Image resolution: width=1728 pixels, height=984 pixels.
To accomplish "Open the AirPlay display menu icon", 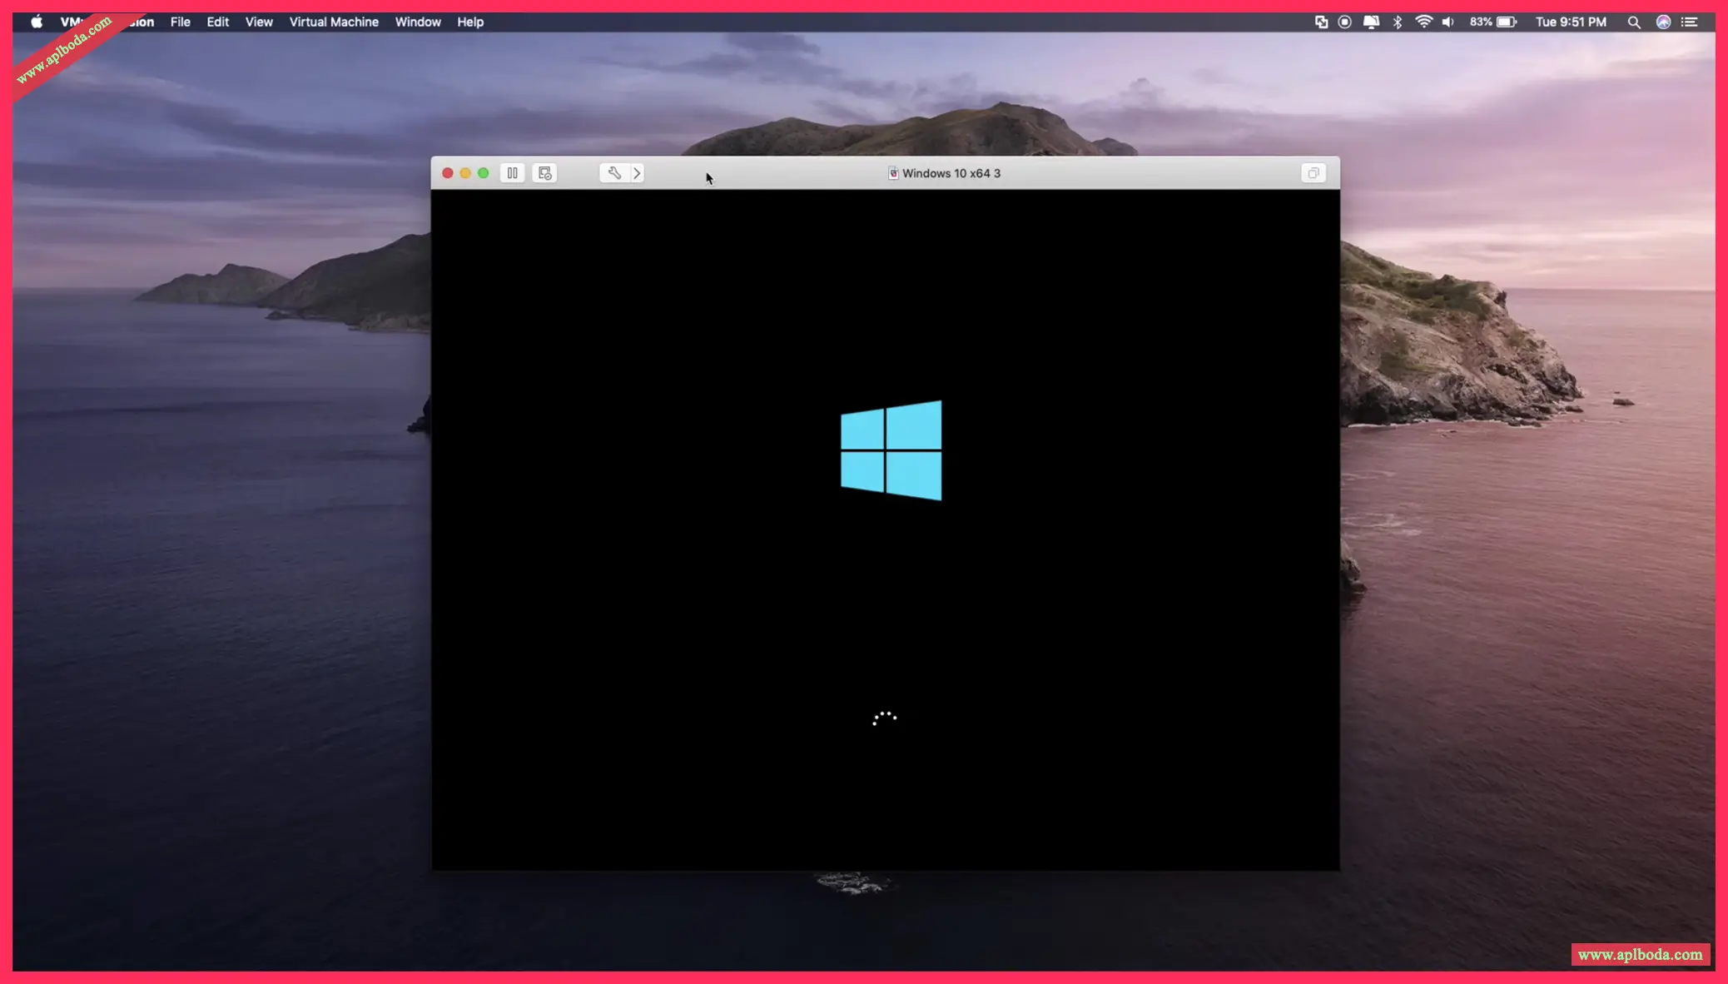I will (x=1371, y=22).
